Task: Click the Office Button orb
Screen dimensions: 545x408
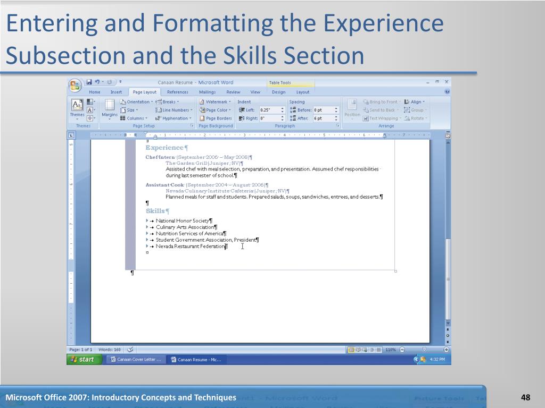Action: coord(75,86)
